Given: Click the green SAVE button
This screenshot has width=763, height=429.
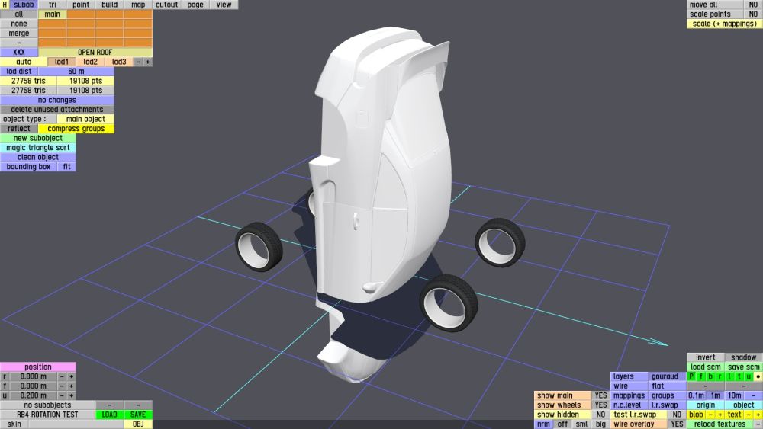Looking at the screenshot, I should click(138, 415).
